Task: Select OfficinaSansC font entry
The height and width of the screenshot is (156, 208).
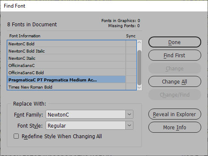Action: pos(66,65)
